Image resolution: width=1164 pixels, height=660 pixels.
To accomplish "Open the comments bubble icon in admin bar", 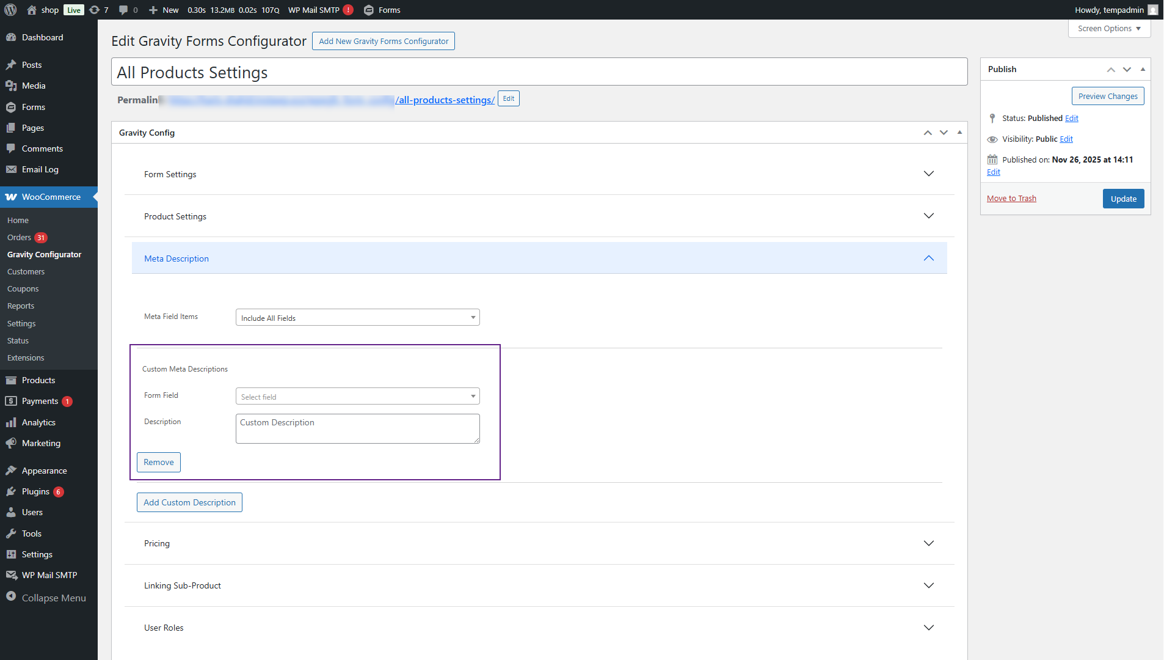I will tap(123, 10).
